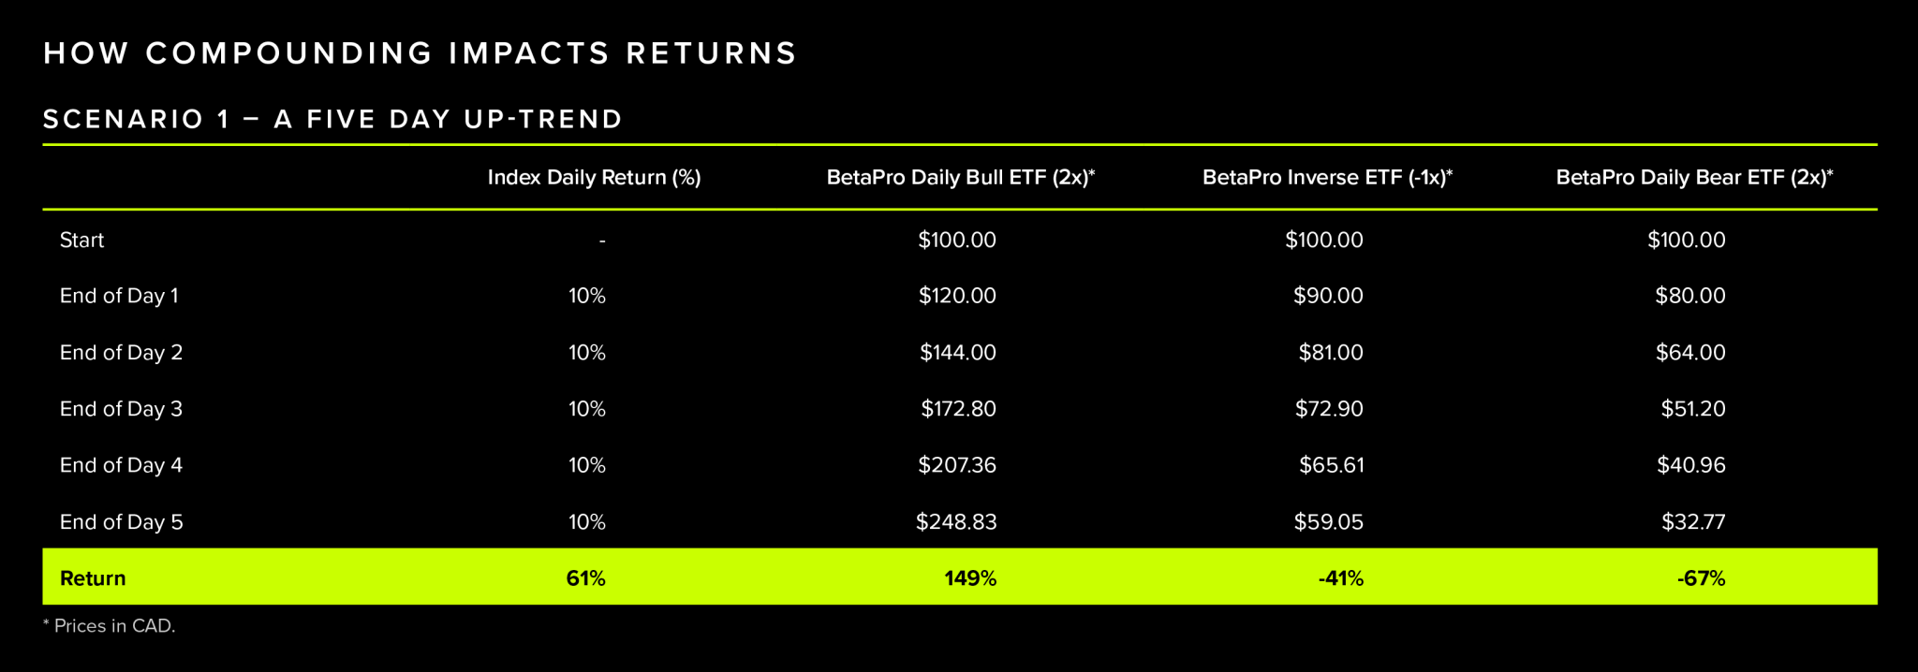Select the -41% Inverse ETF return
Image resolution: width=1918 pixels, height=672 pixels.
1340,578
